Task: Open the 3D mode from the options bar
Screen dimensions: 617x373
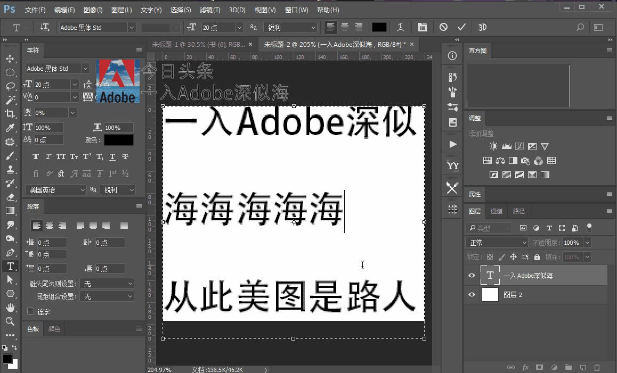Action: click(x=482, y=27)
